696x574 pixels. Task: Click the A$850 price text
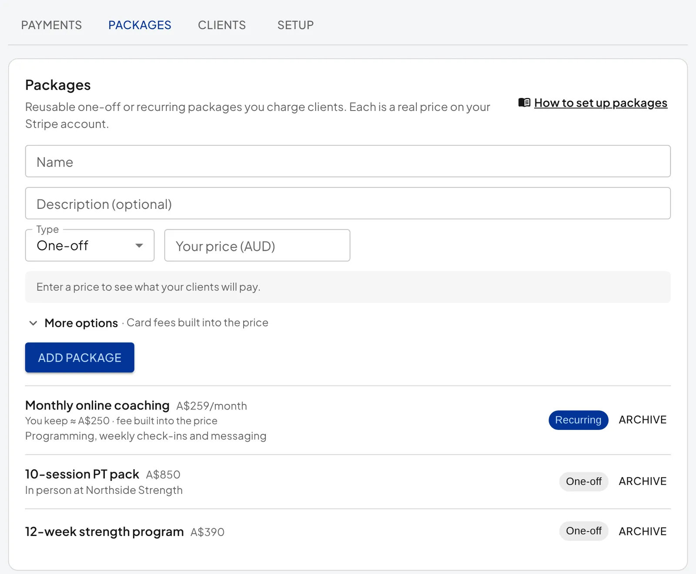pos(163,475)
